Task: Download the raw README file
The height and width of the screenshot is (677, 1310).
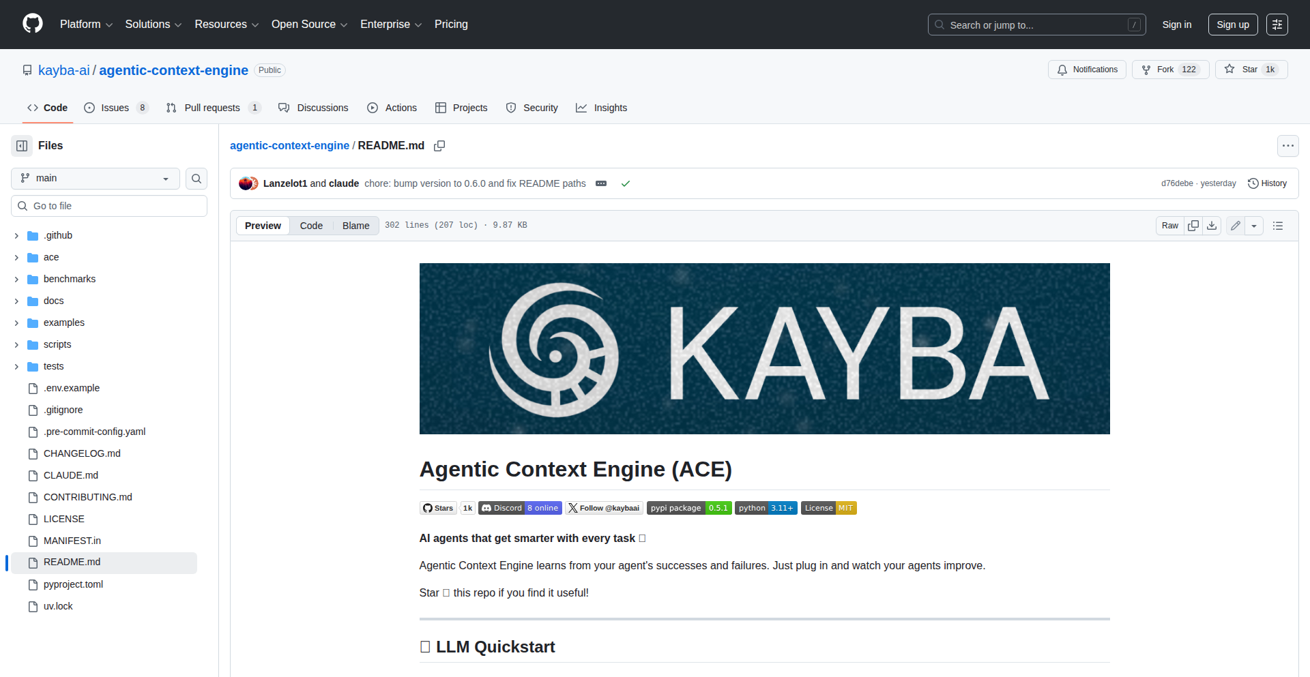Action: pos(1212,226)
